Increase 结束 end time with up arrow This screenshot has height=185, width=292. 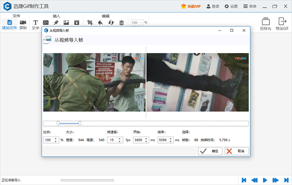(x=171, y=138)
